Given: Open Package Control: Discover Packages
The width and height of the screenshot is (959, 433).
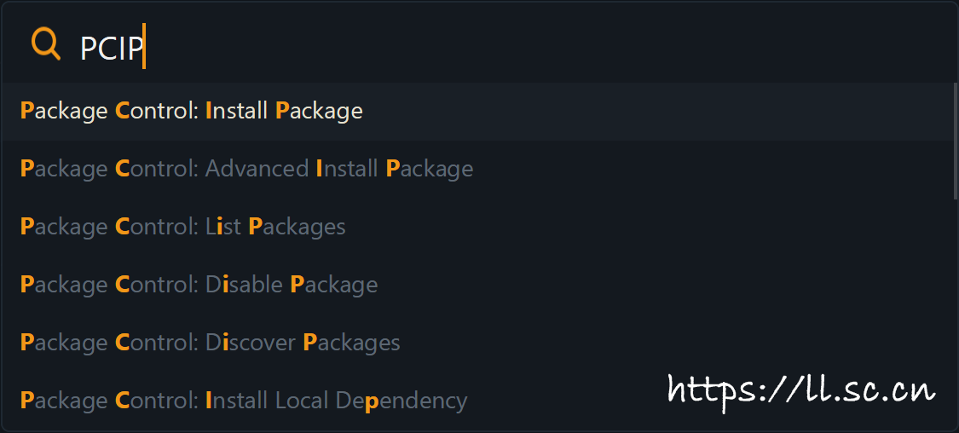Looking at the screenshot, I should click(x=210, y=343).
